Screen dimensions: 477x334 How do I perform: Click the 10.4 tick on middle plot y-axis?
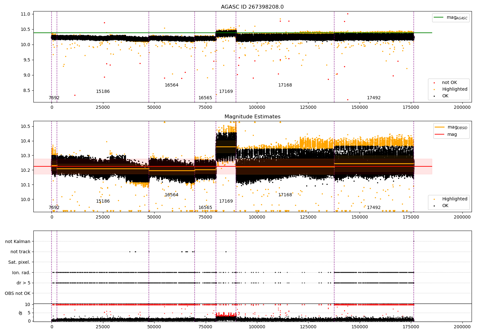(x=25, y=141)
